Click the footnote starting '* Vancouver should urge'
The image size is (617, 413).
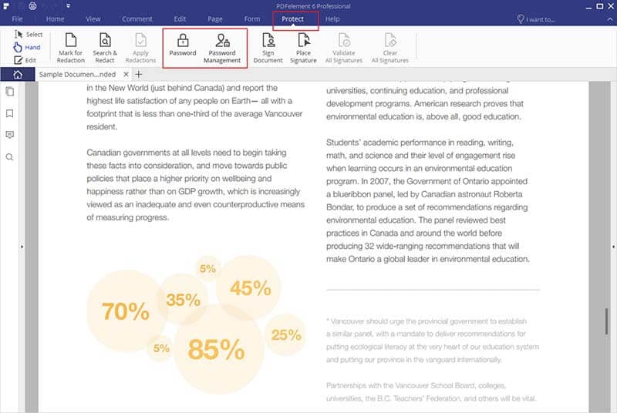tap(433, 341)
